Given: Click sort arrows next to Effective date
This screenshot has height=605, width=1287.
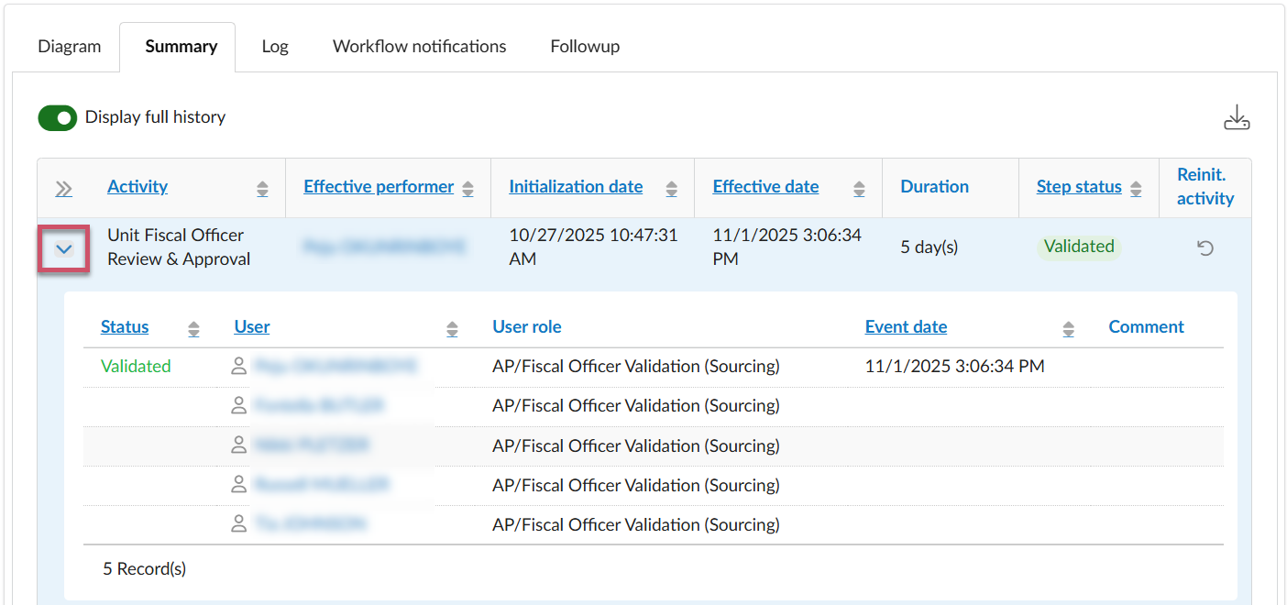Looking at the screenshot, I should [x=859, y=189].
